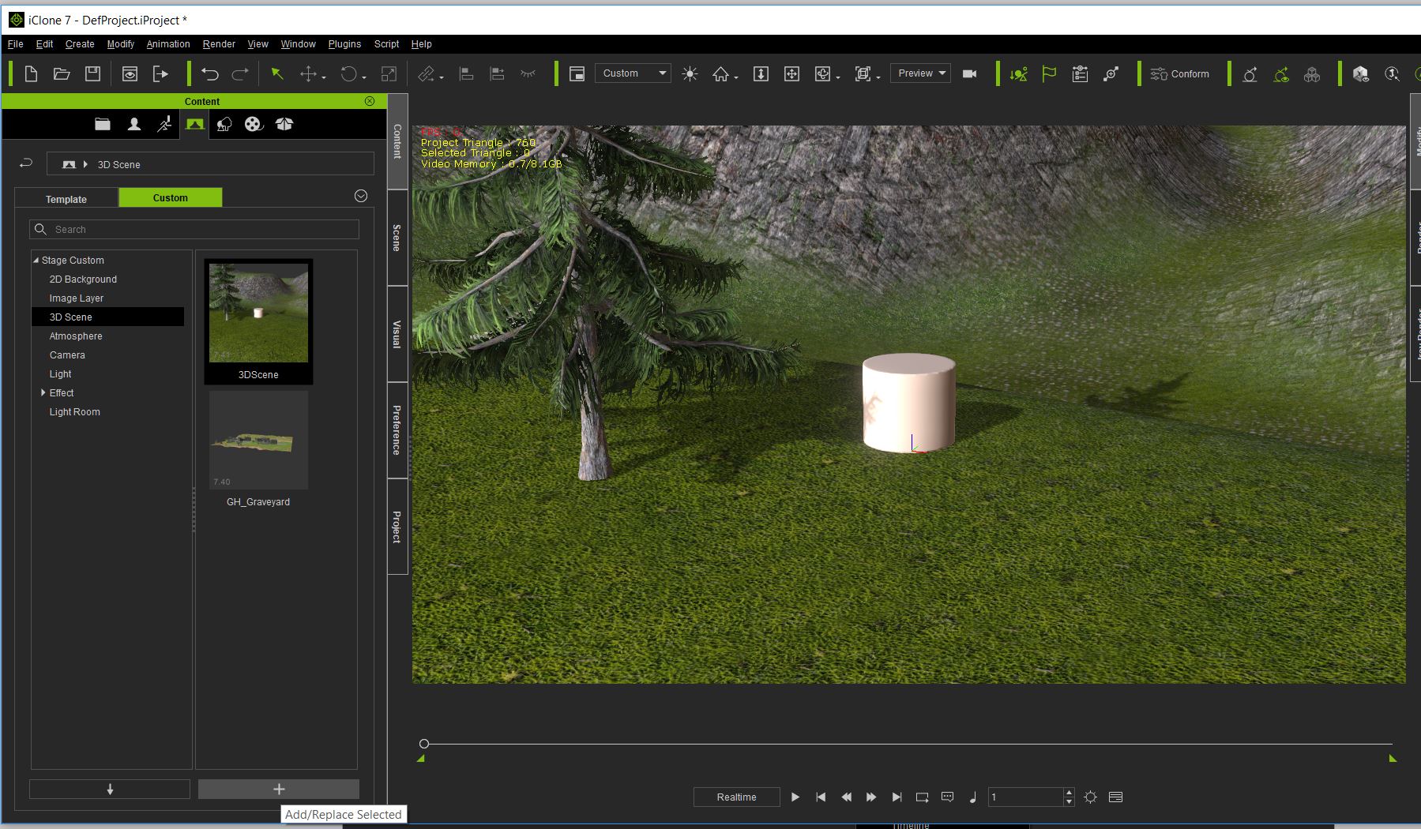The height and width of the screenshot is (829, 1421).
Task: Select the 3DScene thumbnail
Action: 258,321
